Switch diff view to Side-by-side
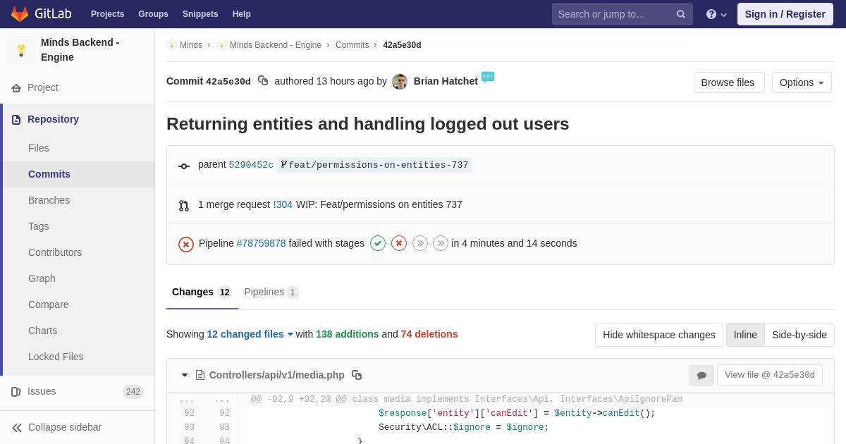 (x=799, y=335)
